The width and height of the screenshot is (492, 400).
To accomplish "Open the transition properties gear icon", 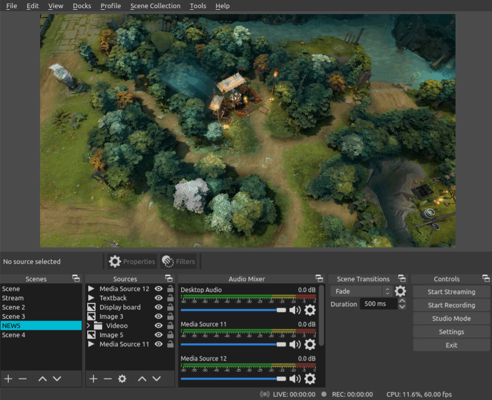I will coord(400,291).
